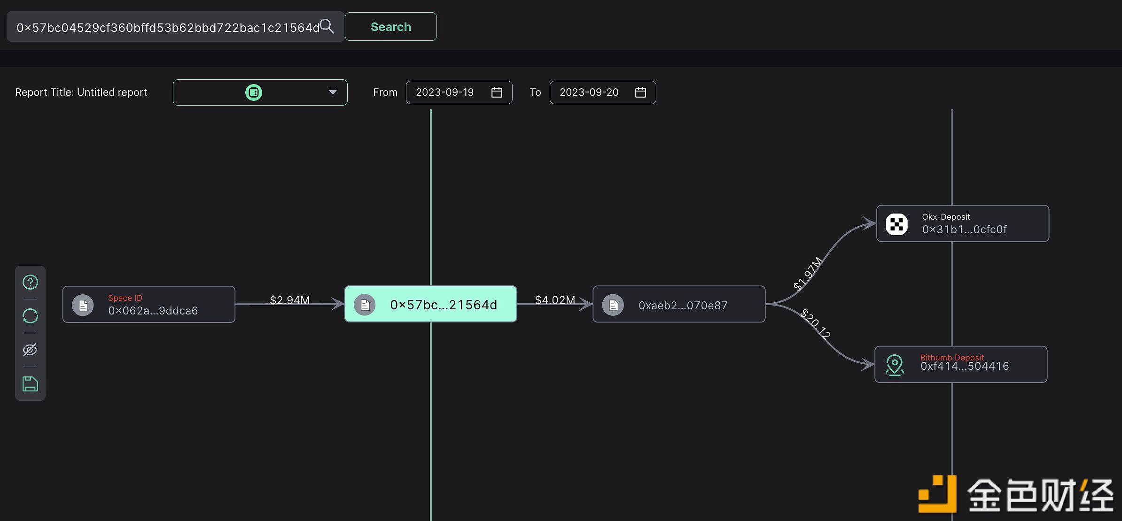
Task: Click the refresh icon in the side toolbar
Action: click(x=30, y=316)
